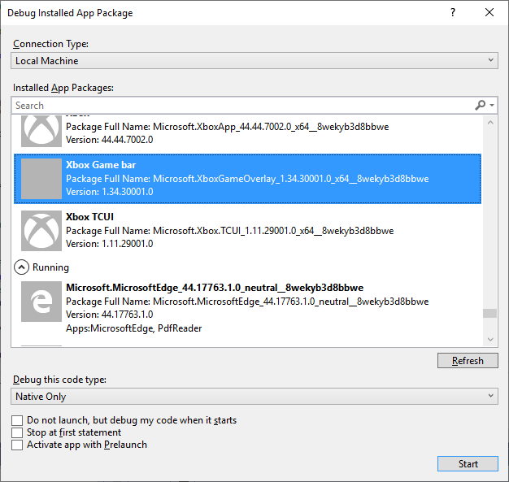Click the Search input field
Image resolution: width=509 pixels, height=482 pixels.
(x=240, y=106)
